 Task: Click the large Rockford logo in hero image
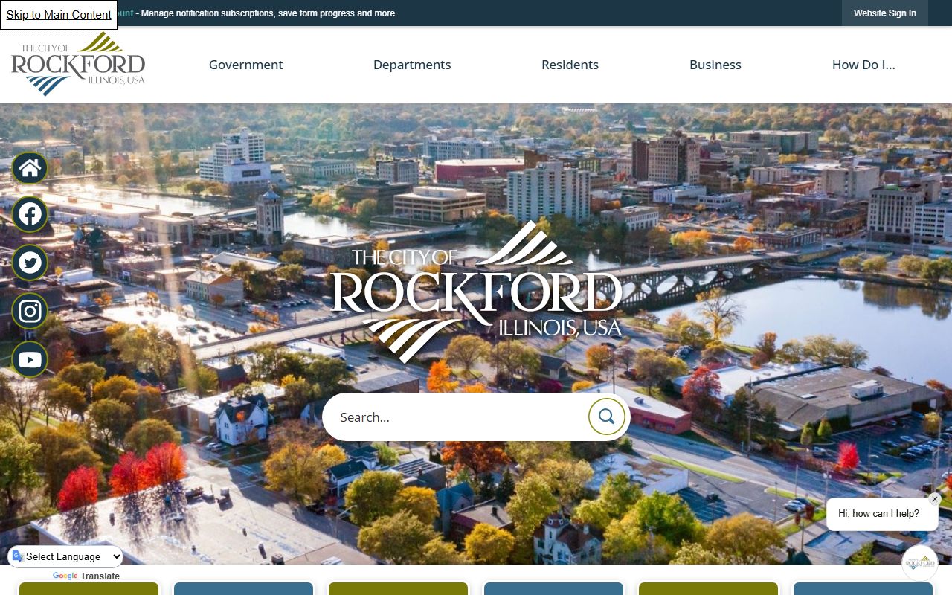point(476,292)
